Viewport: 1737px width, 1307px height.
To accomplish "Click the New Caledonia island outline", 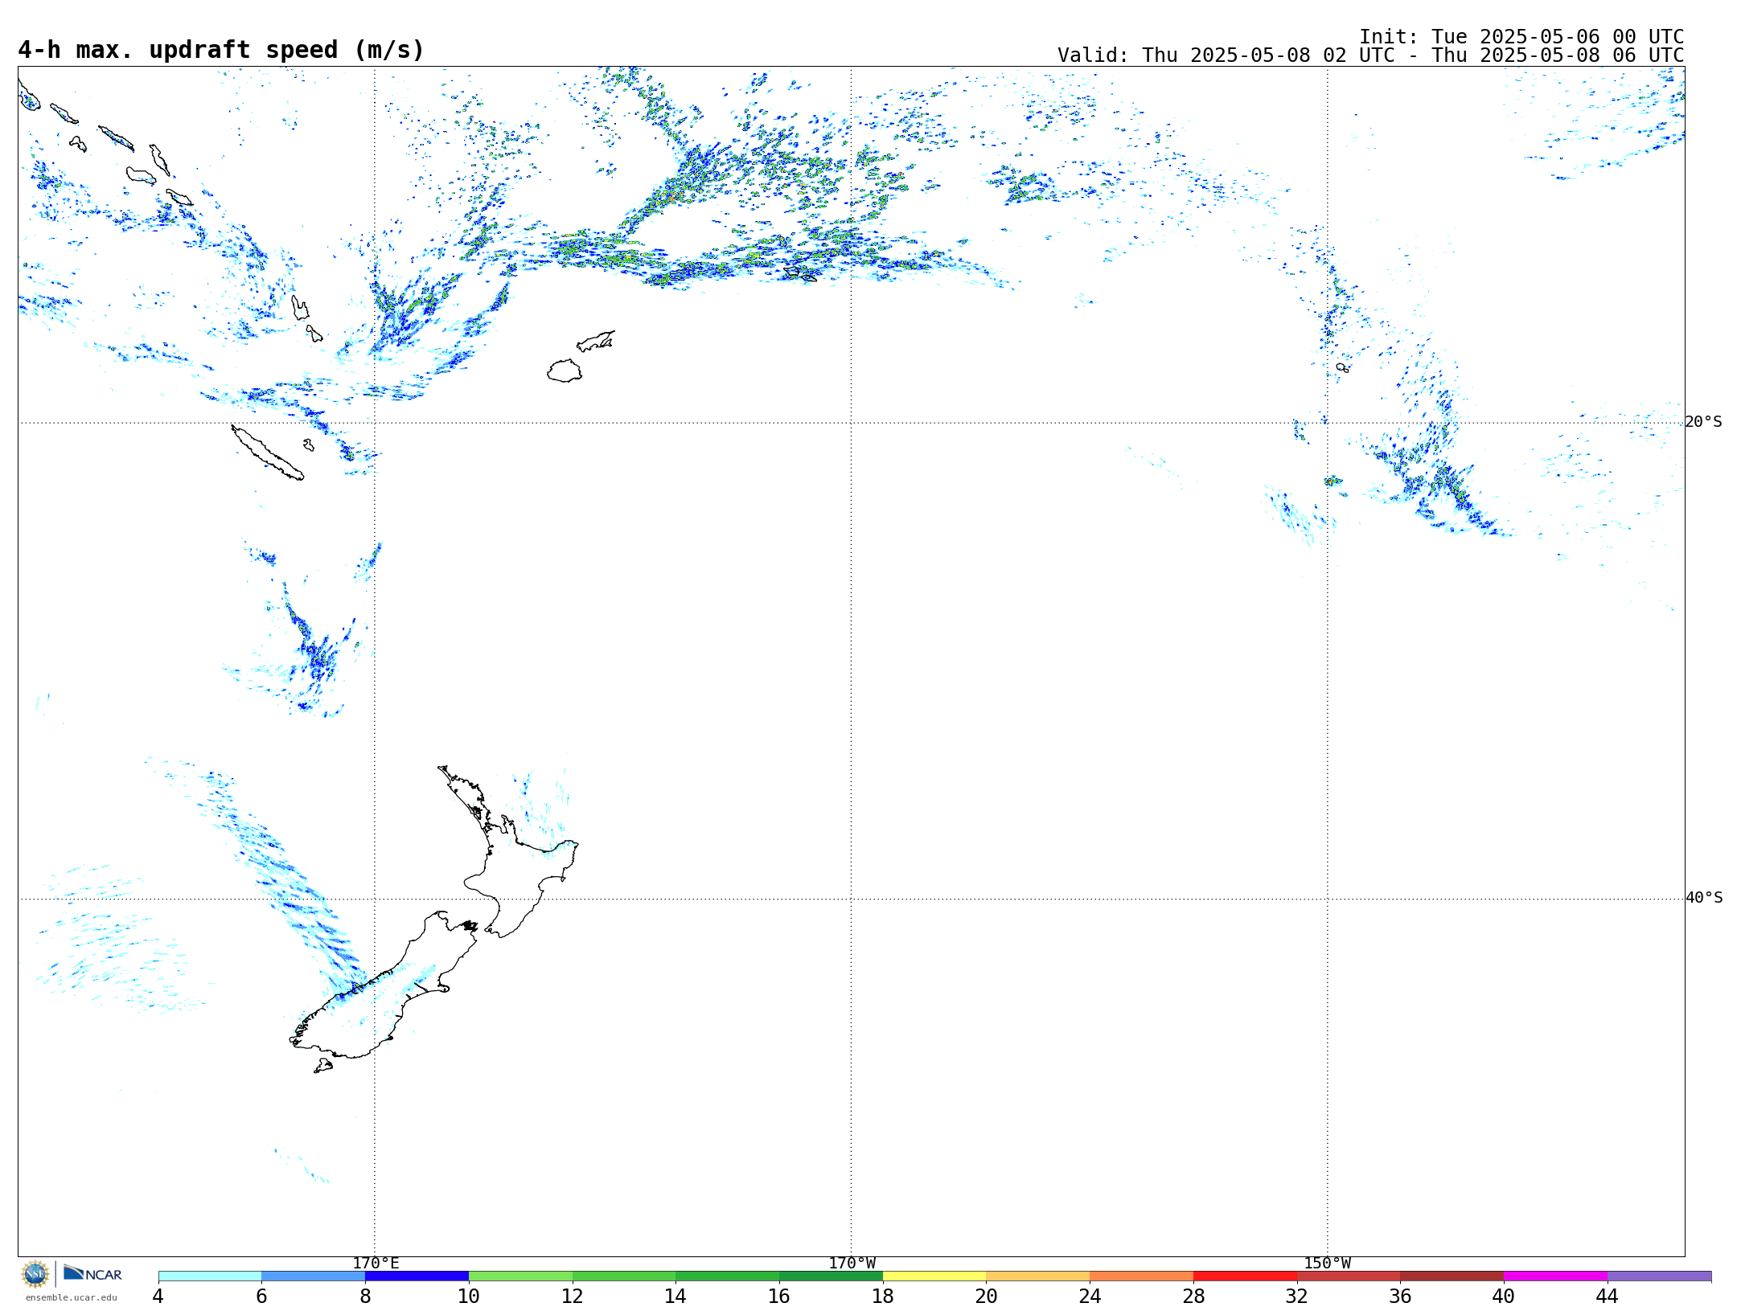I will point(267,453).
